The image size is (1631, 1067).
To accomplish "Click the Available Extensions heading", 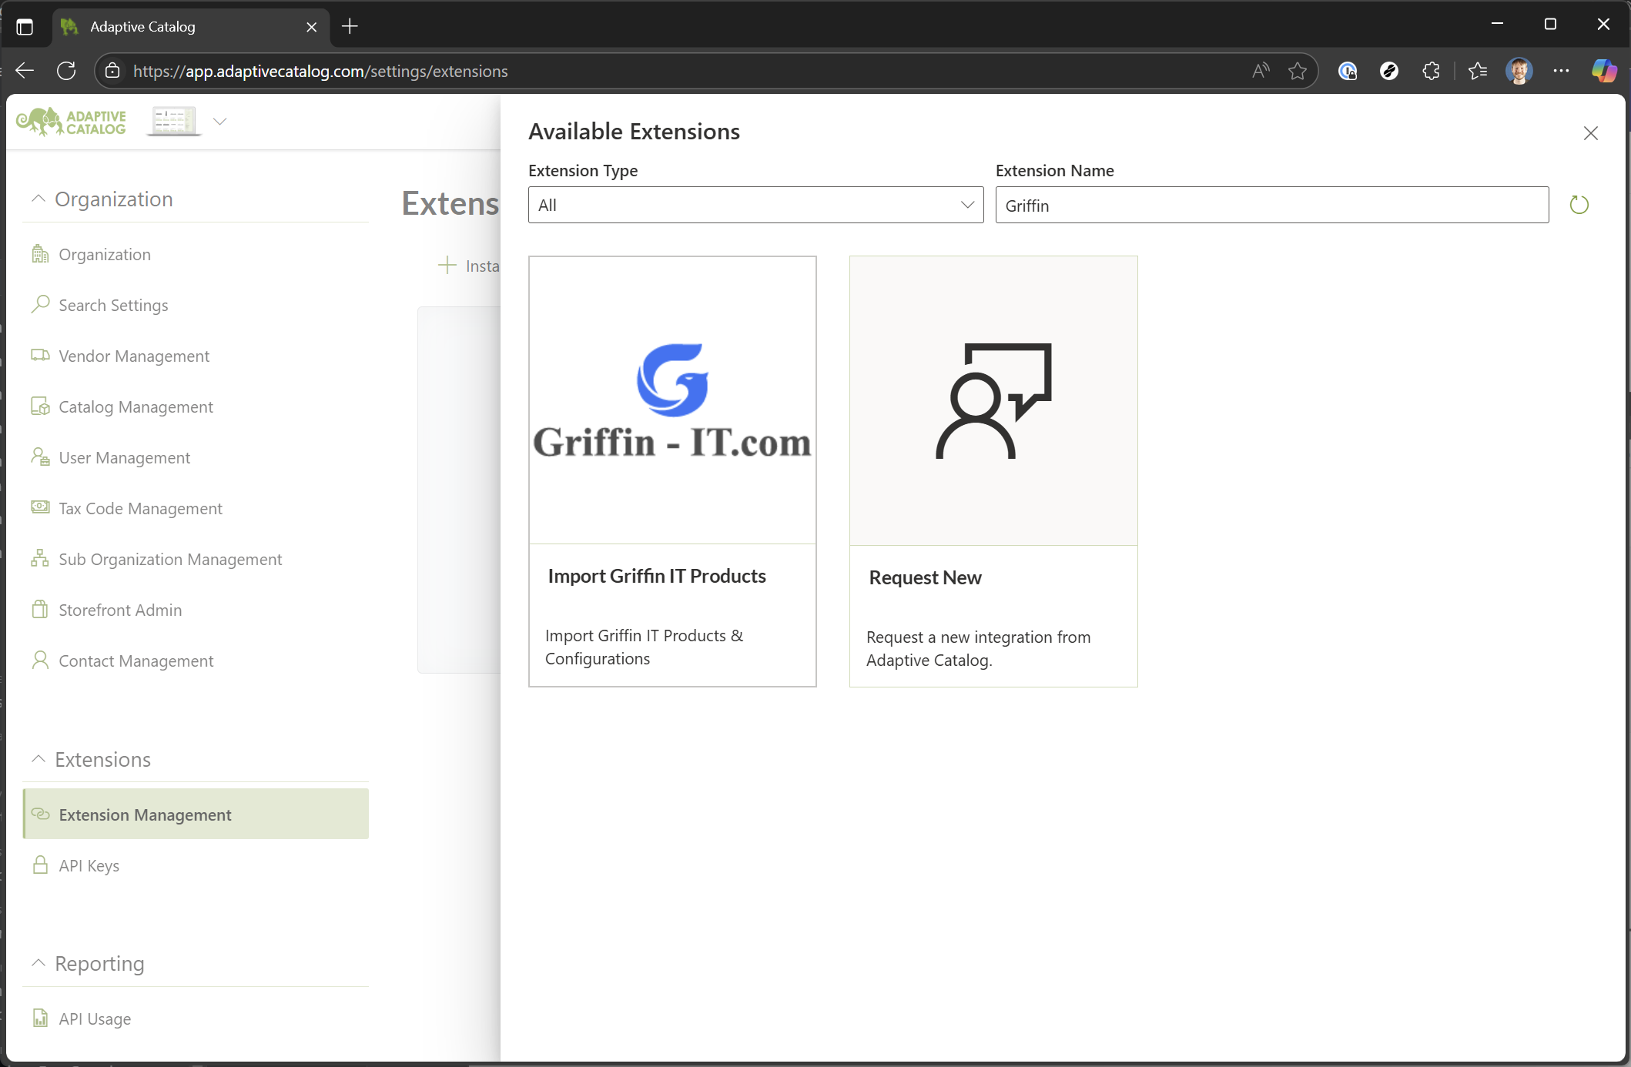I will point(634,132).
